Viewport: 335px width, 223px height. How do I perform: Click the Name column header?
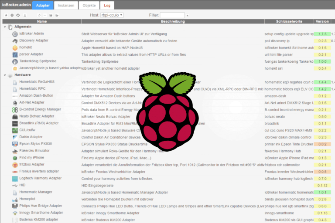point(42,21)
